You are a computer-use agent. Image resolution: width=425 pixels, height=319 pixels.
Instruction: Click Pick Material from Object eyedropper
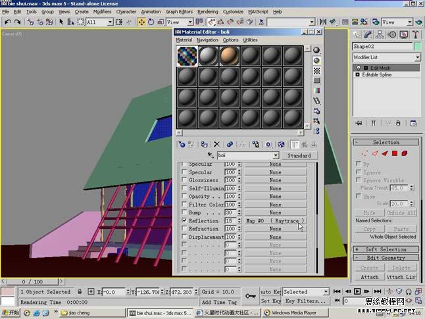211,155
